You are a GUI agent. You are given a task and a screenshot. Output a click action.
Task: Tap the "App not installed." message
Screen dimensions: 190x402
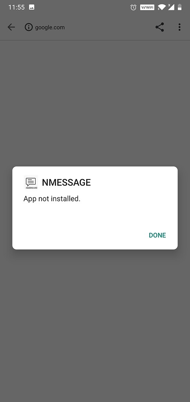coord(52,199)
